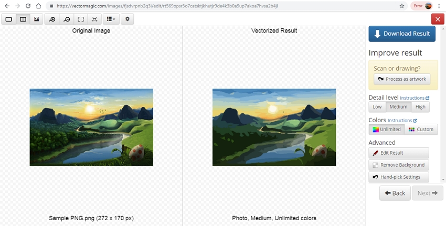Click the fit-to-screen brackets icon

coord(81,19)
